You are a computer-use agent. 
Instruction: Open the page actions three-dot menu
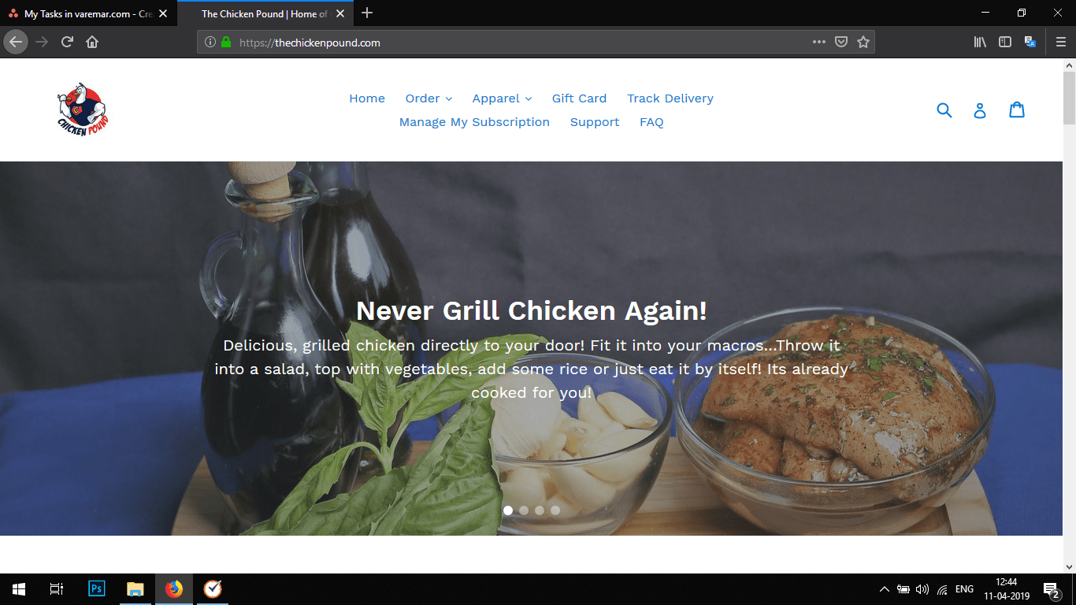(819, 42)
